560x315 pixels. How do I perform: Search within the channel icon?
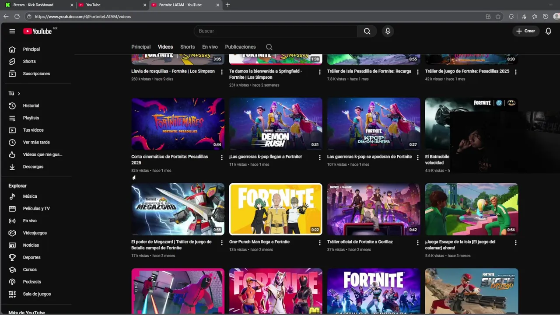[269, 47]
